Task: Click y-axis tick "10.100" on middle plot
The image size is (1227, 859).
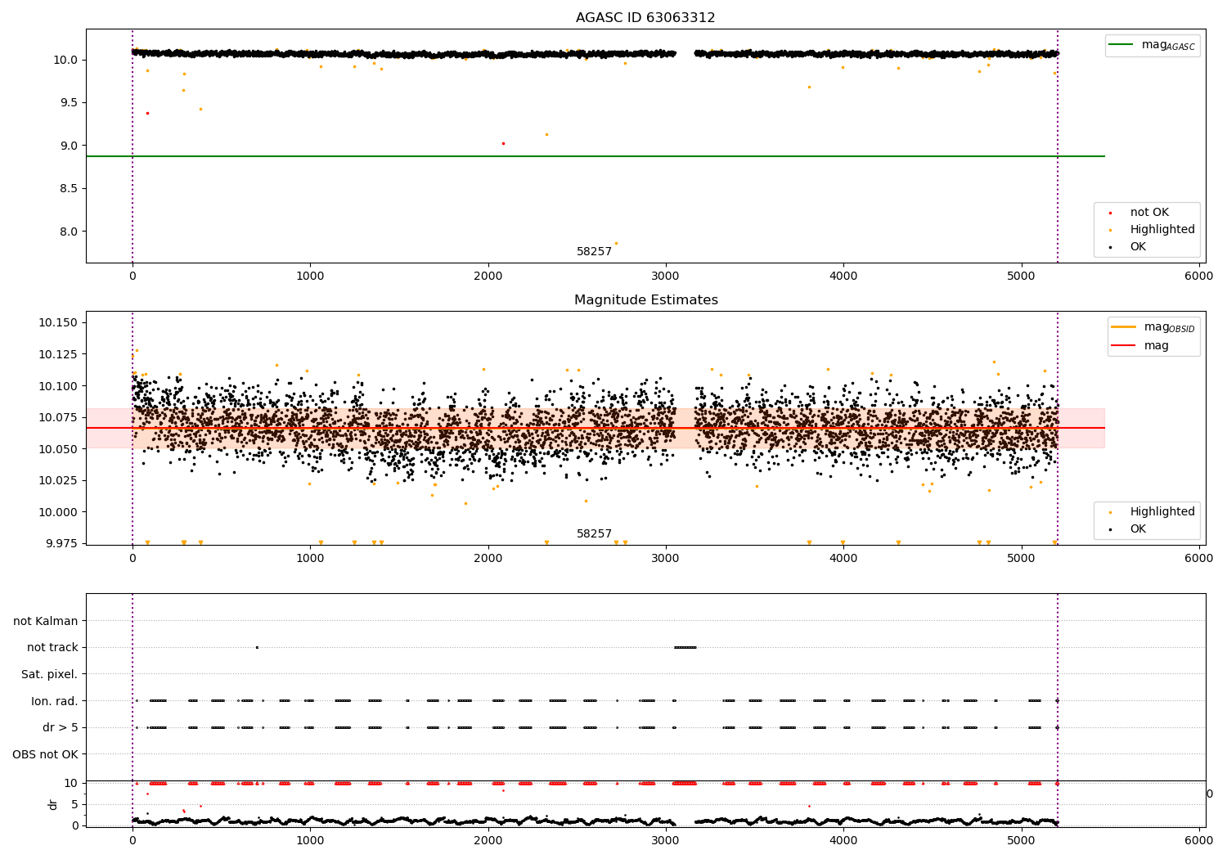Action: click(x=59, y=386)
